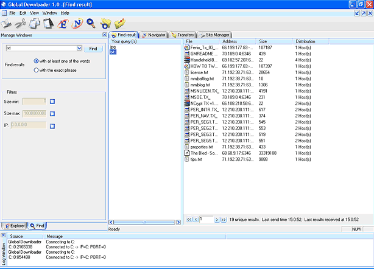Switch to the Explorer bottom tab
Image resolution: width=374 pixels, height=269 pixels.
coord(15,226)
